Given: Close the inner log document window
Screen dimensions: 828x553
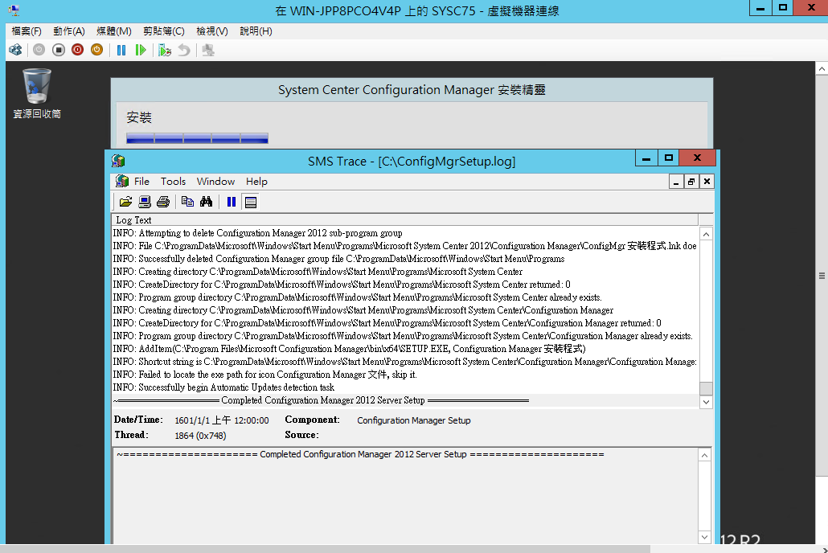Looking at the screenshot, I should [x=707, y=182].
